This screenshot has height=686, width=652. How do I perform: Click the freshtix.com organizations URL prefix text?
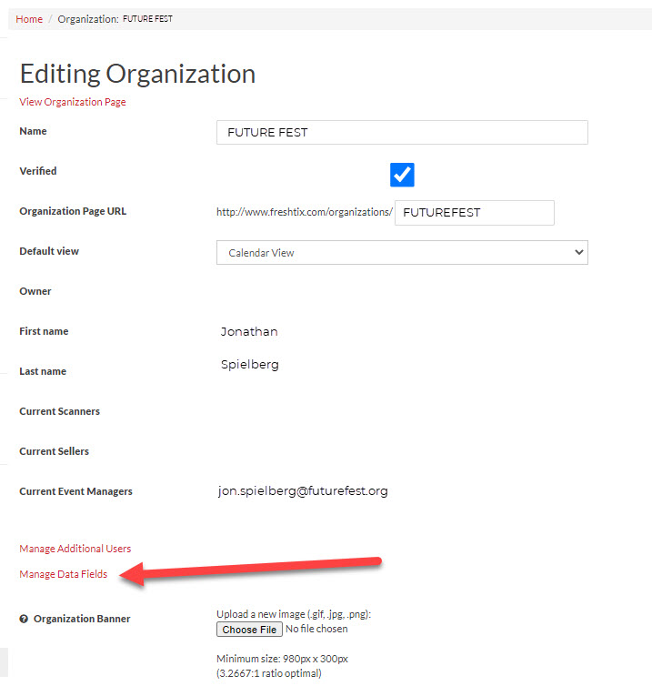305,212
